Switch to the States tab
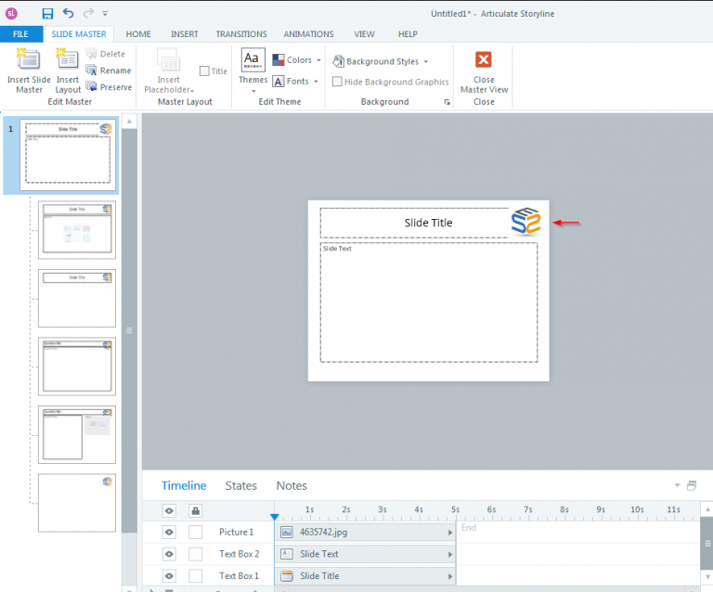The width and height of the screenshot is (713, 592). 241,485
